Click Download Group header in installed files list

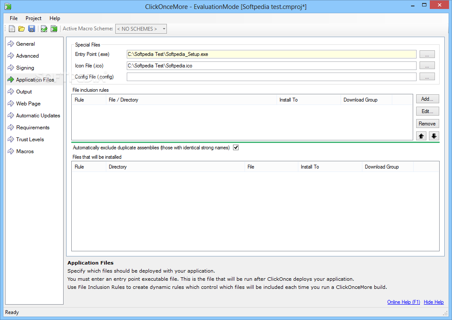(x=388, y=167)
